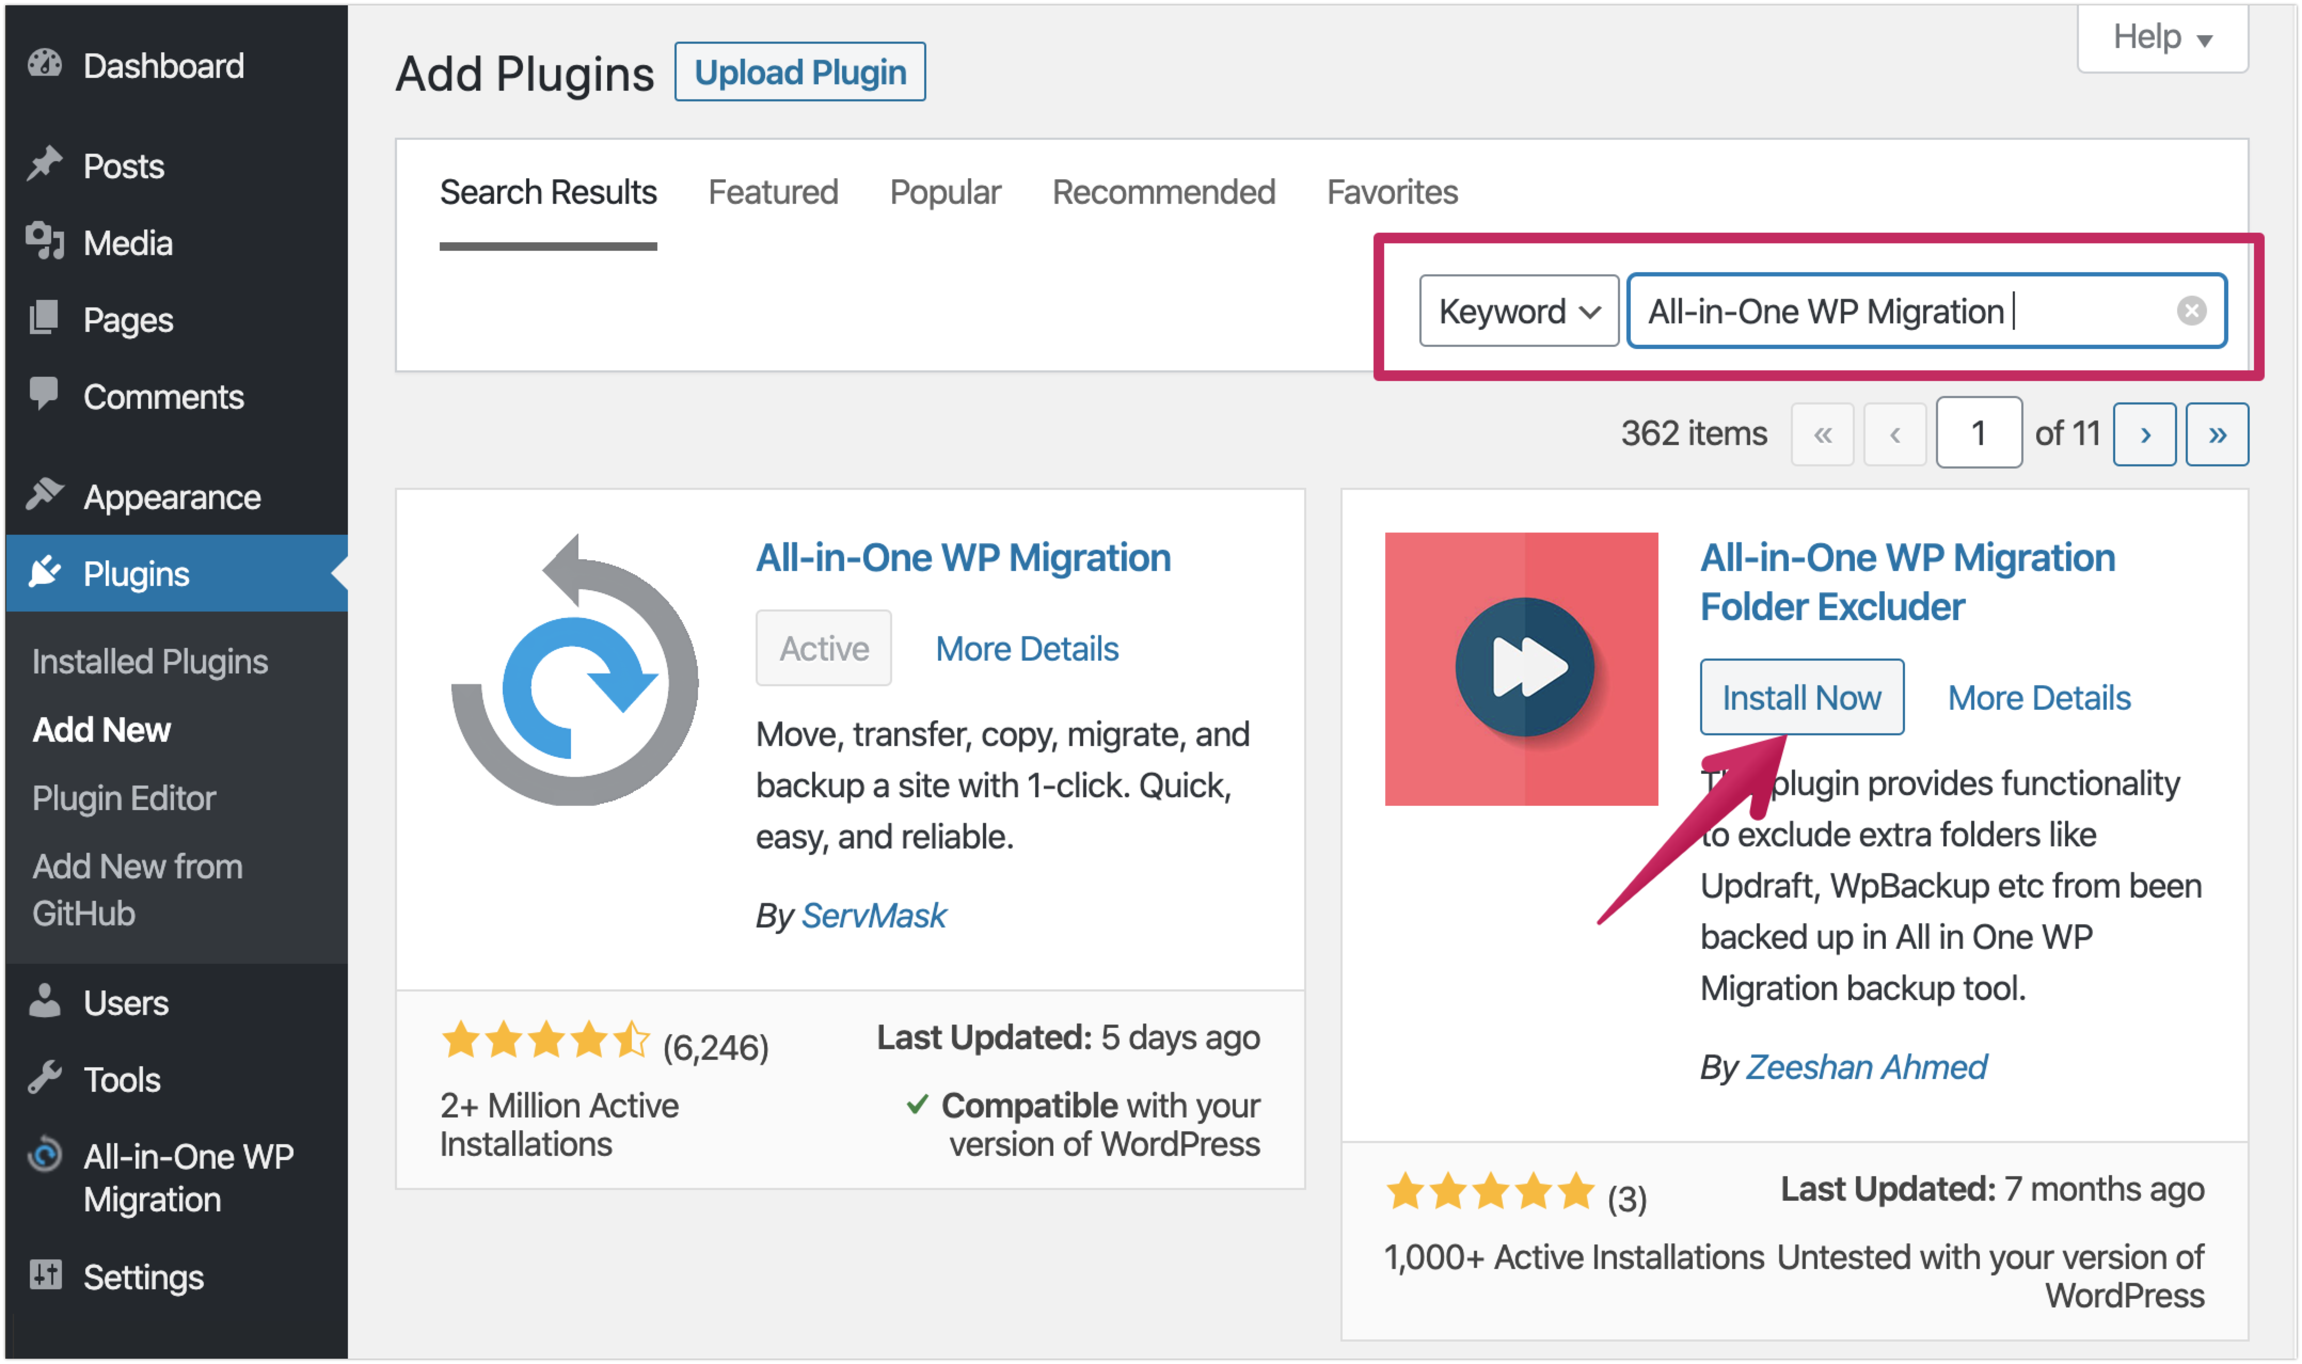Click the five-star rating of Folder Excluder

pyautogui.click(x=1490, y=1192)
